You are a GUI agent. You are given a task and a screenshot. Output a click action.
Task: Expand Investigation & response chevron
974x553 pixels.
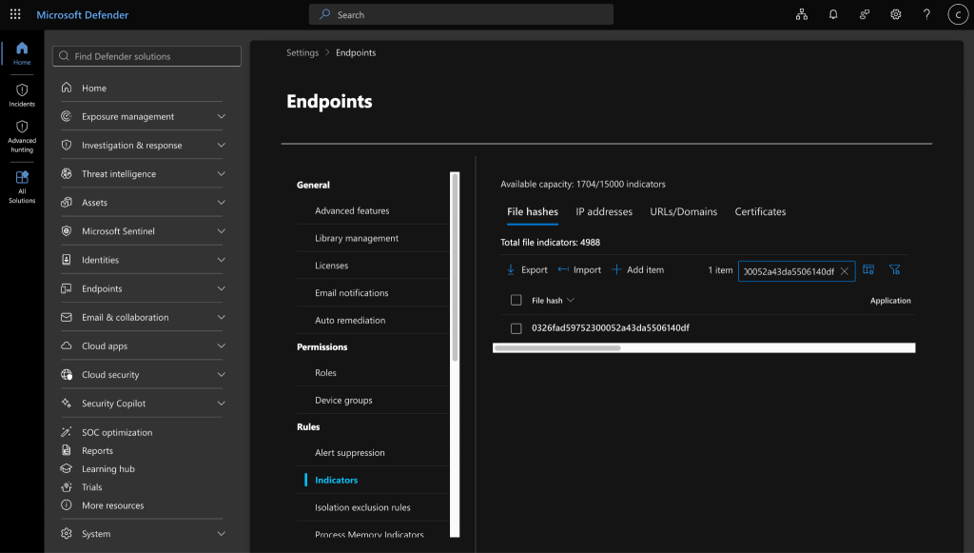pos(221,145)
